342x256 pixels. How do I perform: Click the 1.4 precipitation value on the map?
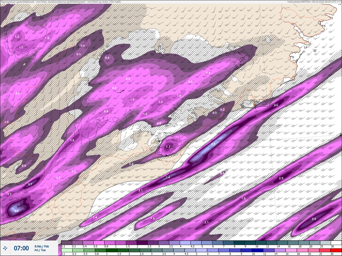pos(95,217)
